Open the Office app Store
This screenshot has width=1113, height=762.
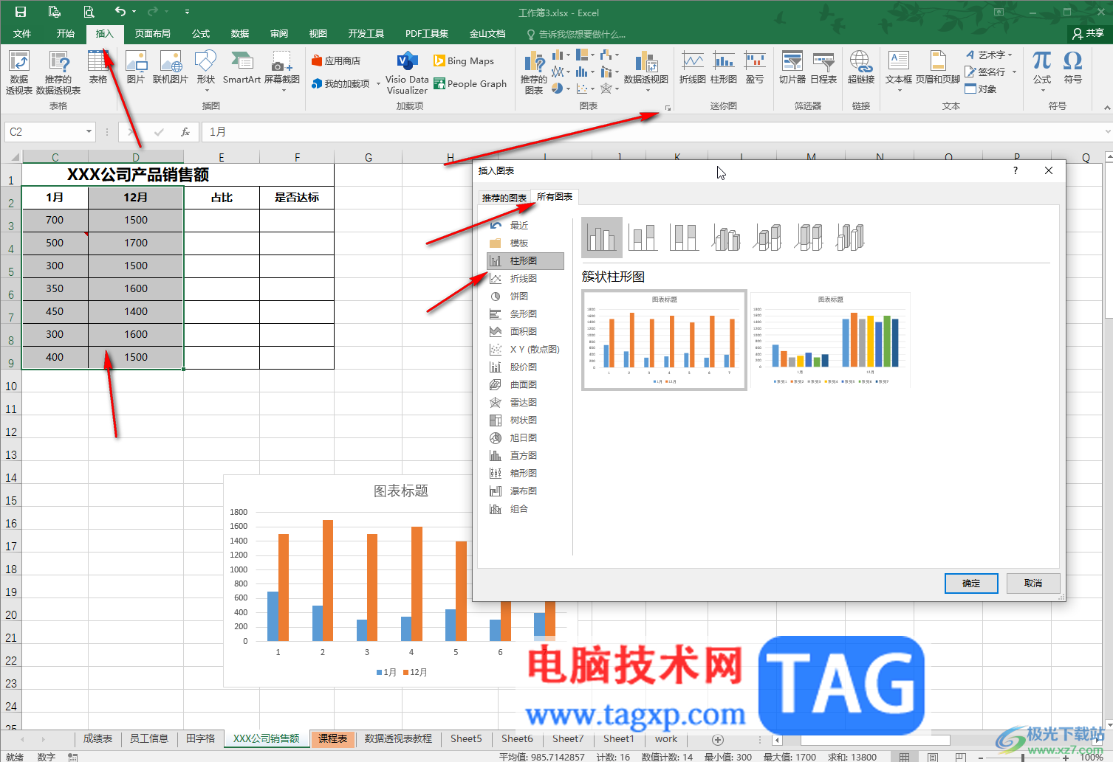coord(336,60)
